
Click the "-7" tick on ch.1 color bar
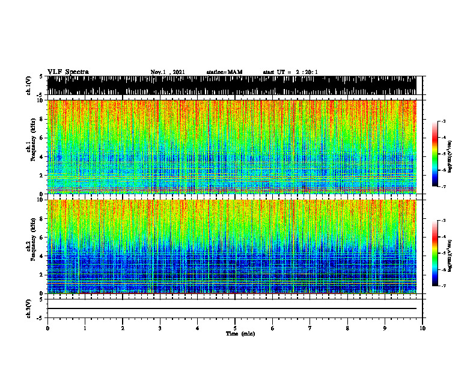443,186
